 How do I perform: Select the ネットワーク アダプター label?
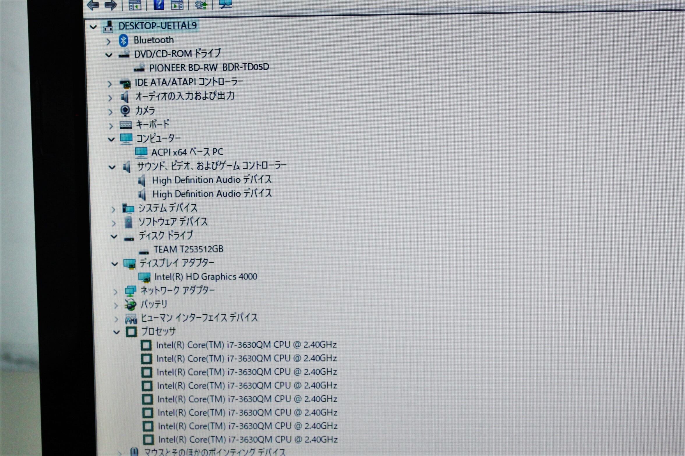(x=177, y=291)
